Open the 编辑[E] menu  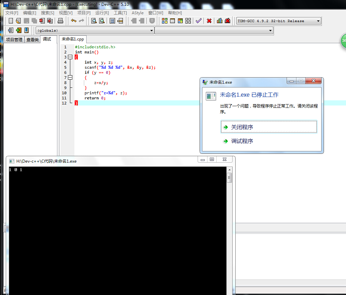coord(30,13)
